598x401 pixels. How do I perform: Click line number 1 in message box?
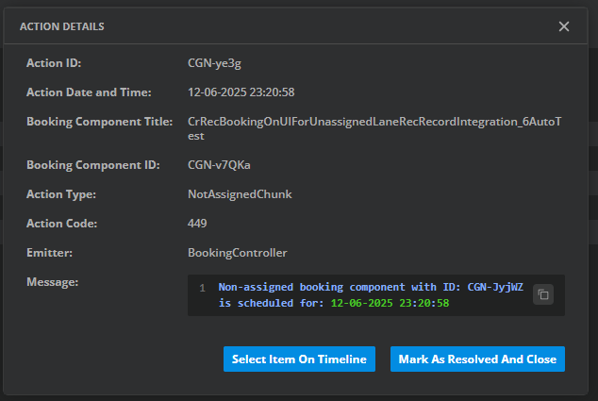[202, 288]
